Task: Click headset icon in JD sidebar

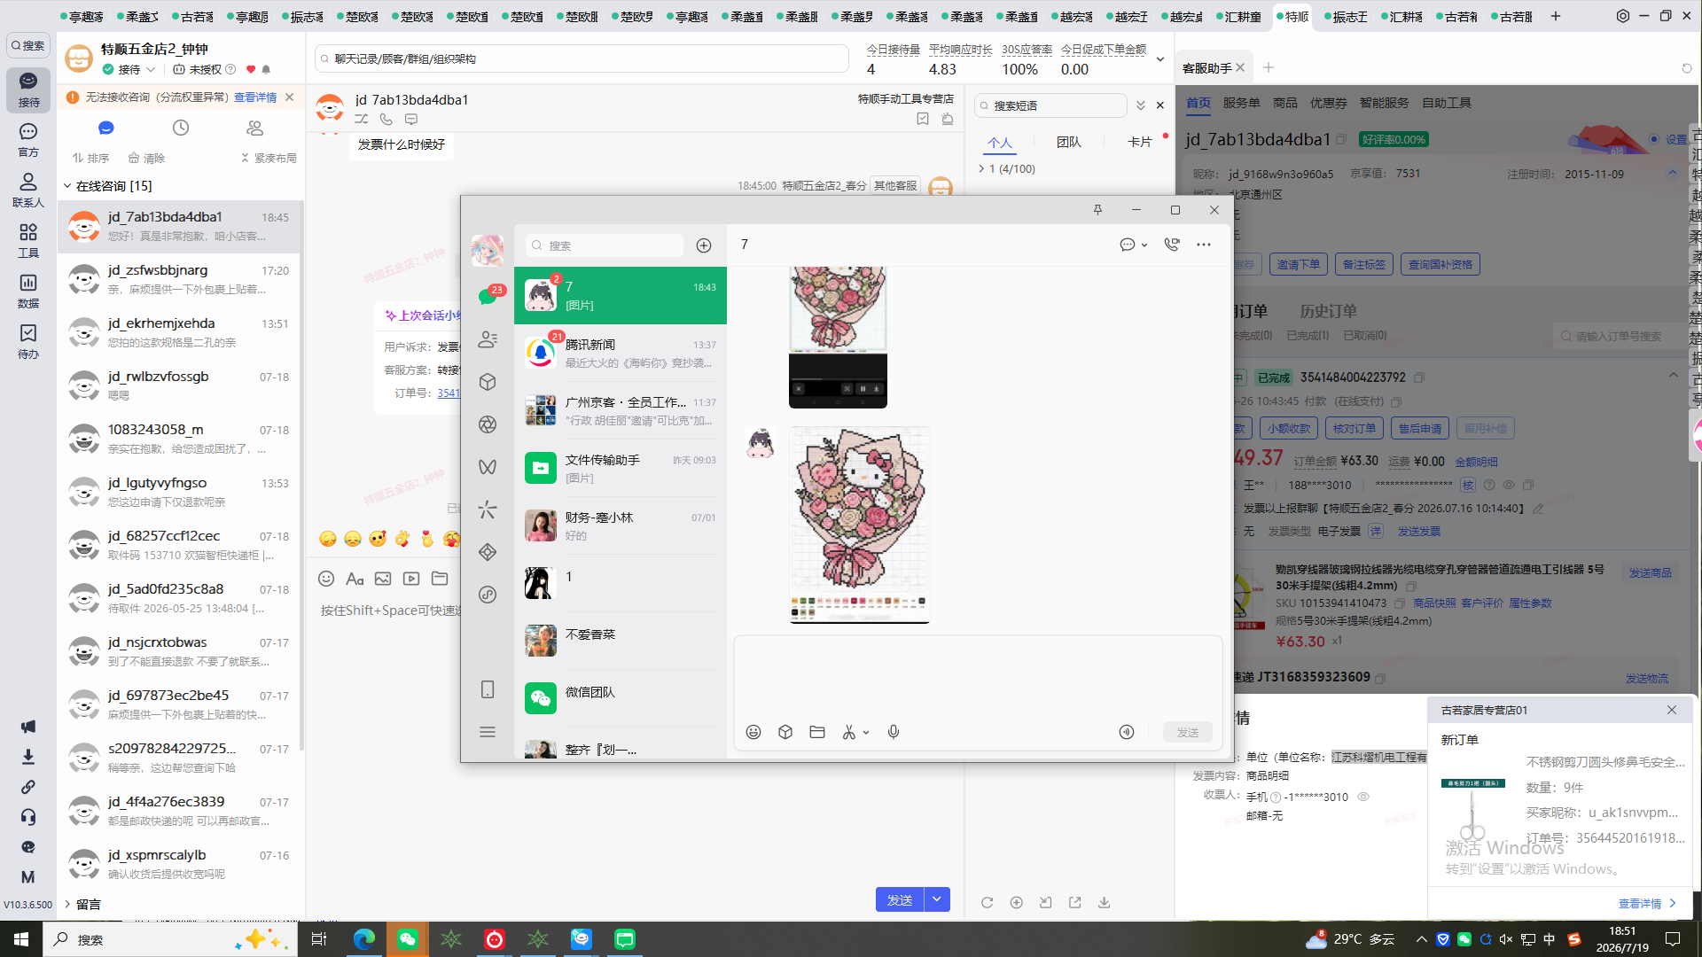Action: [x=28, y=817]
